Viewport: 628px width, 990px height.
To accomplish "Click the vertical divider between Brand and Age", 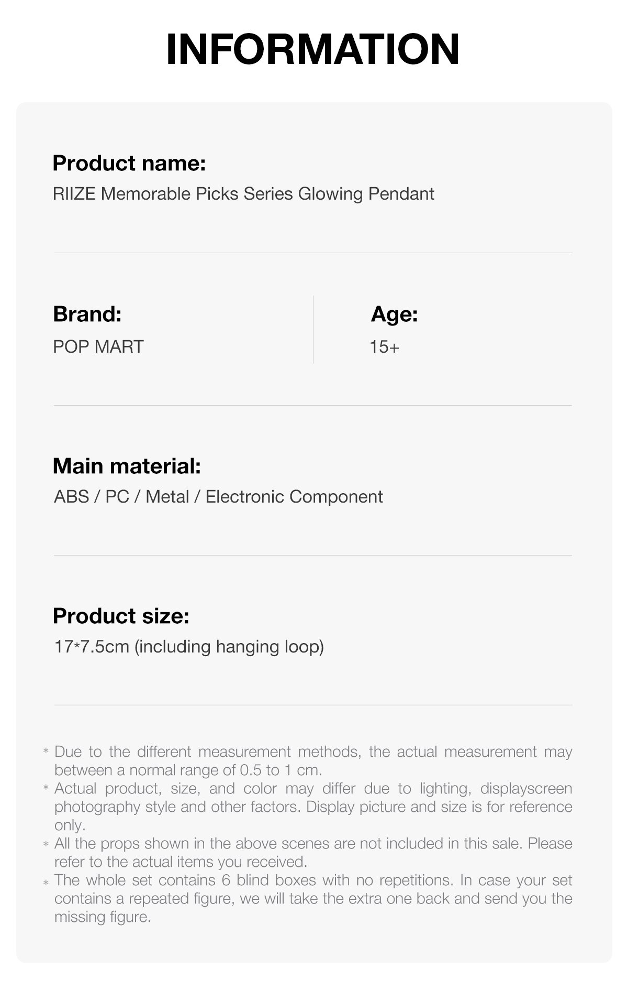I will click(x=313, y=329).
